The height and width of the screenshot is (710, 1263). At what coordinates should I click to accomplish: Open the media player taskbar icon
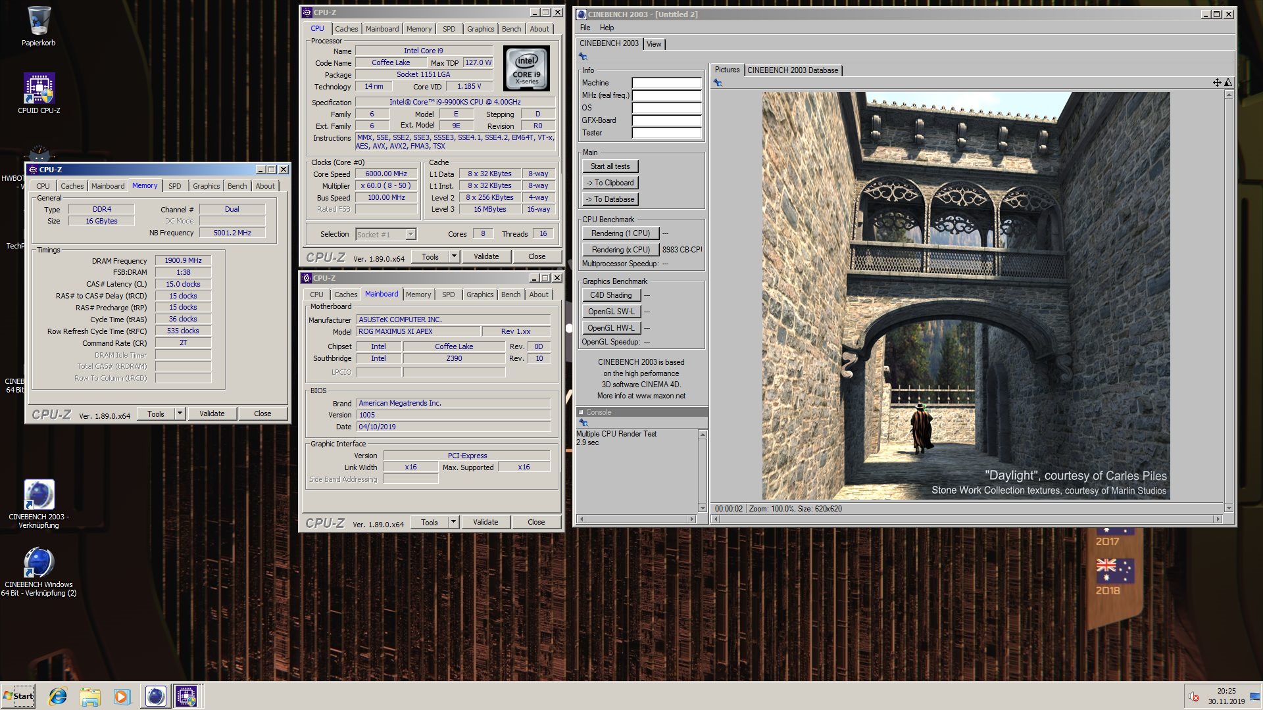(122, 696)
